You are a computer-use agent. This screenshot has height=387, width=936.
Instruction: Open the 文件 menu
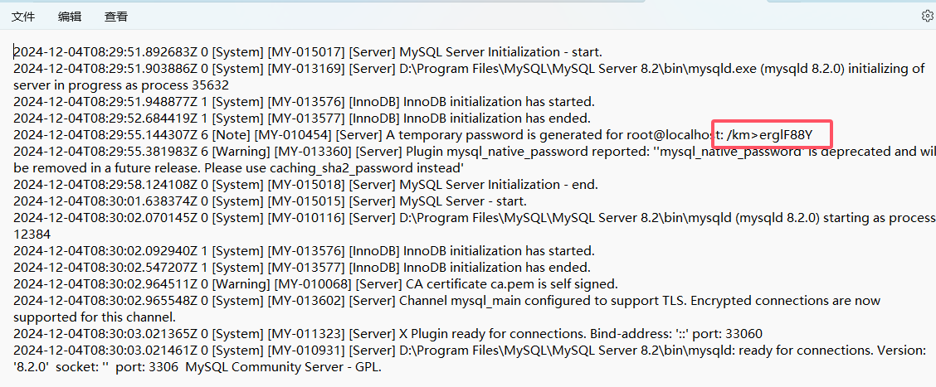[23, 17]
